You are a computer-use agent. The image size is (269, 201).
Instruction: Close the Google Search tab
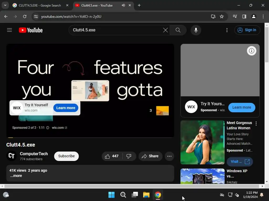pos(67,5)
